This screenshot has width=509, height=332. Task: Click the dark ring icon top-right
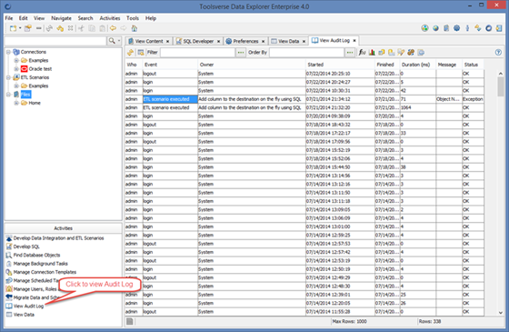[x=489, y=28]
